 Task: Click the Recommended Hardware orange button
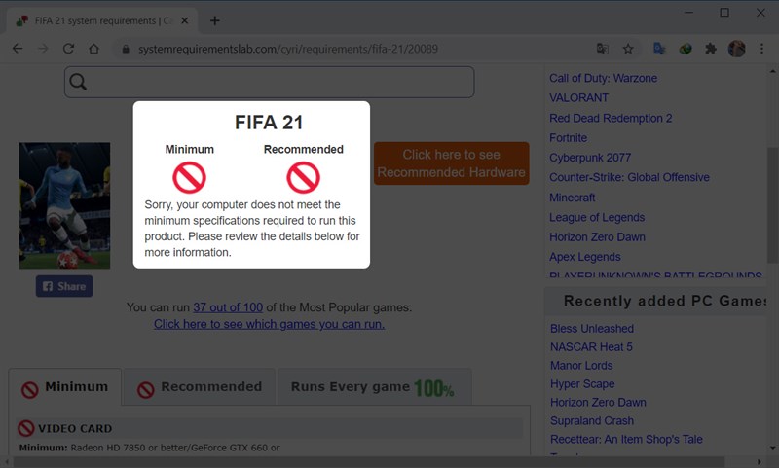click(x=451, y=163)
